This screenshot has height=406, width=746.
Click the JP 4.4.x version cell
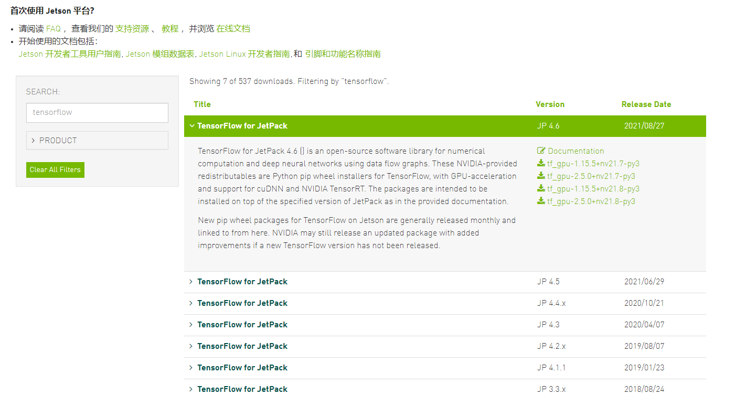coord(551,303)
